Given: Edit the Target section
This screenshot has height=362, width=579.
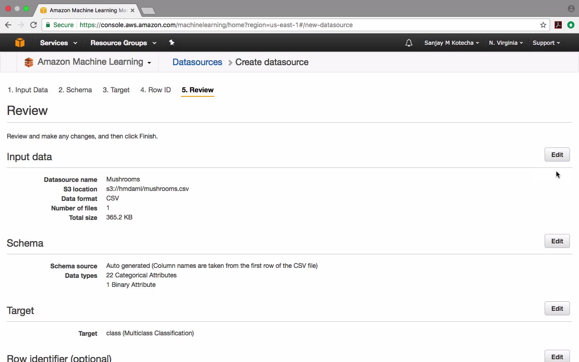Looking at the screenshot, I should pyautogui.click(x=557, y=309).
